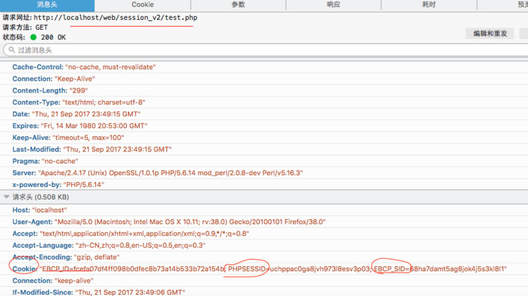
Task: Select the x-powered-by header entry
Action: pos(55,184)
